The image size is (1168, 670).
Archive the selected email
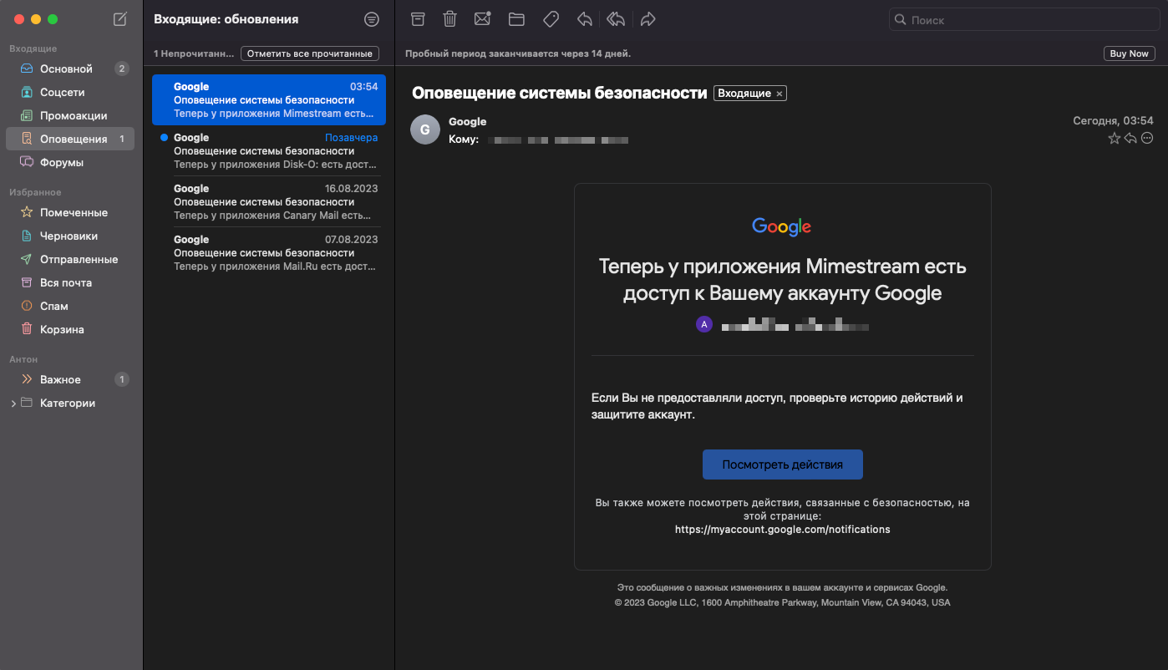pos(418,19)
